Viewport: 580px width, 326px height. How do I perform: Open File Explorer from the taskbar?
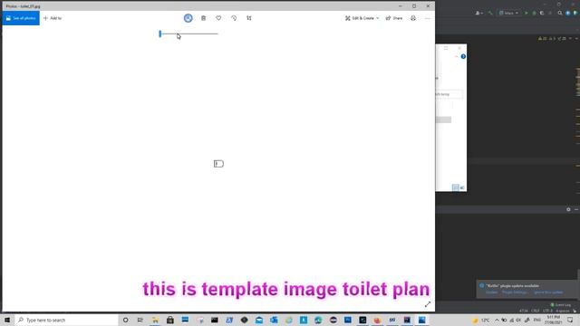click(155, 320)
